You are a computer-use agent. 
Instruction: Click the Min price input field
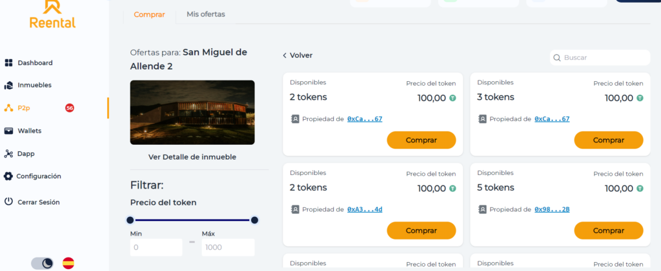156,247
